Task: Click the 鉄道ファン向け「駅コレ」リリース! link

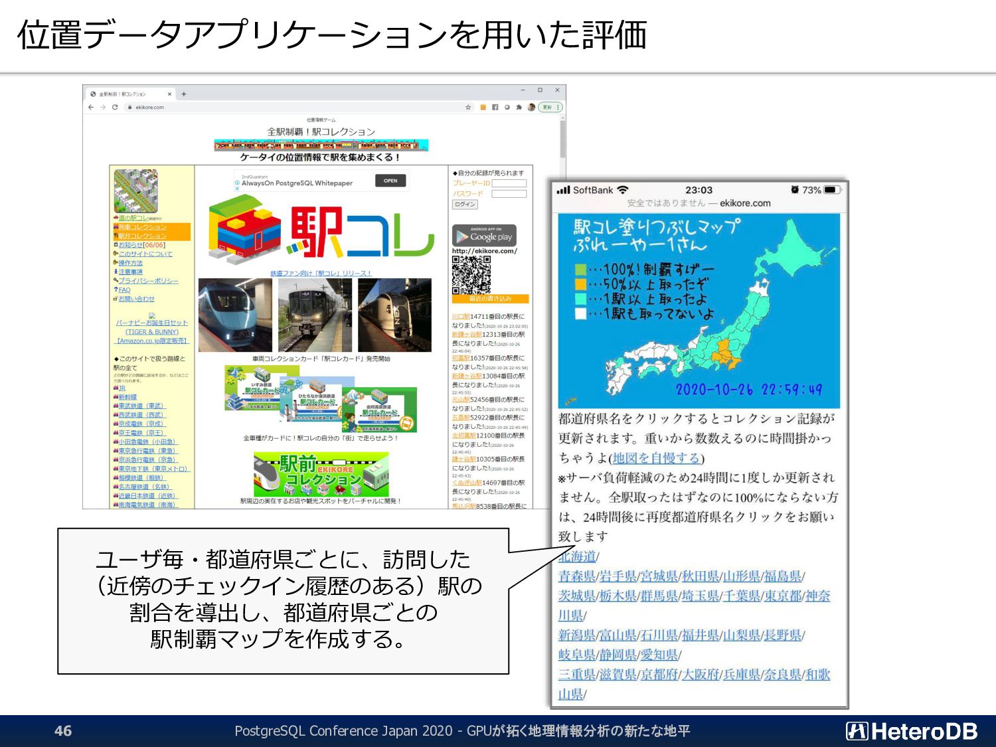Action: (321, 274)
